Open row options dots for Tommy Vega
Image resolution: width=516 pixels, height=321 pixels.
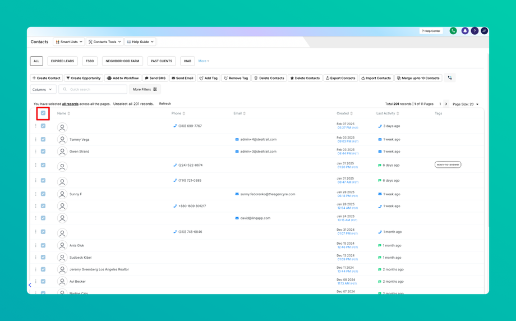35,139
